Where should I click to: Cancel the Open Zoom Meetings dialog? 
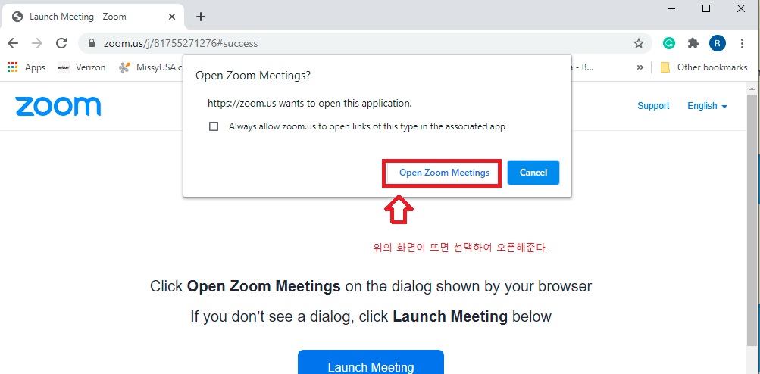pyautogui.click(x=533, y=173)
